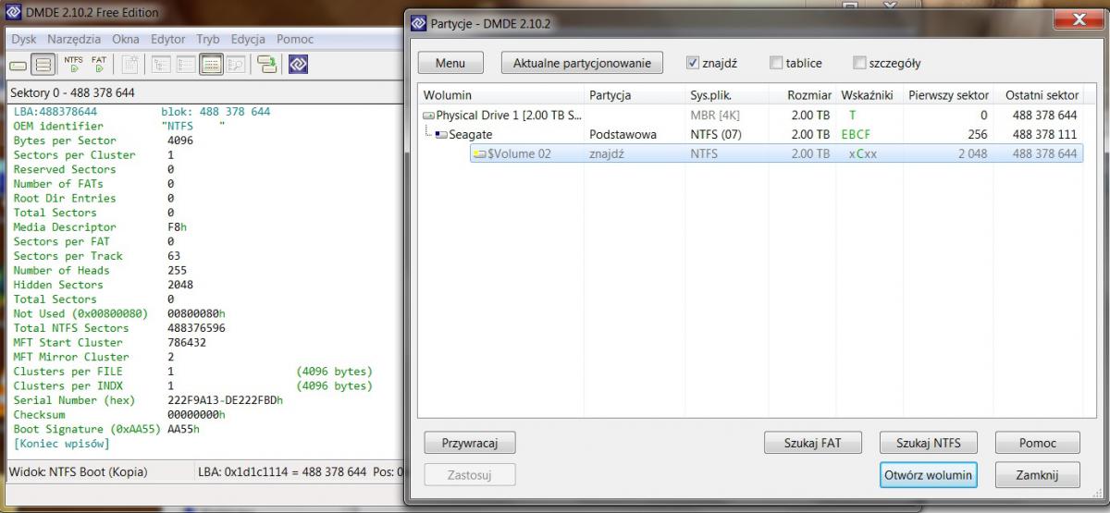
Task: Enable the szczegóły checkbox
Action: pyautogui.click(x=859, y=63)
